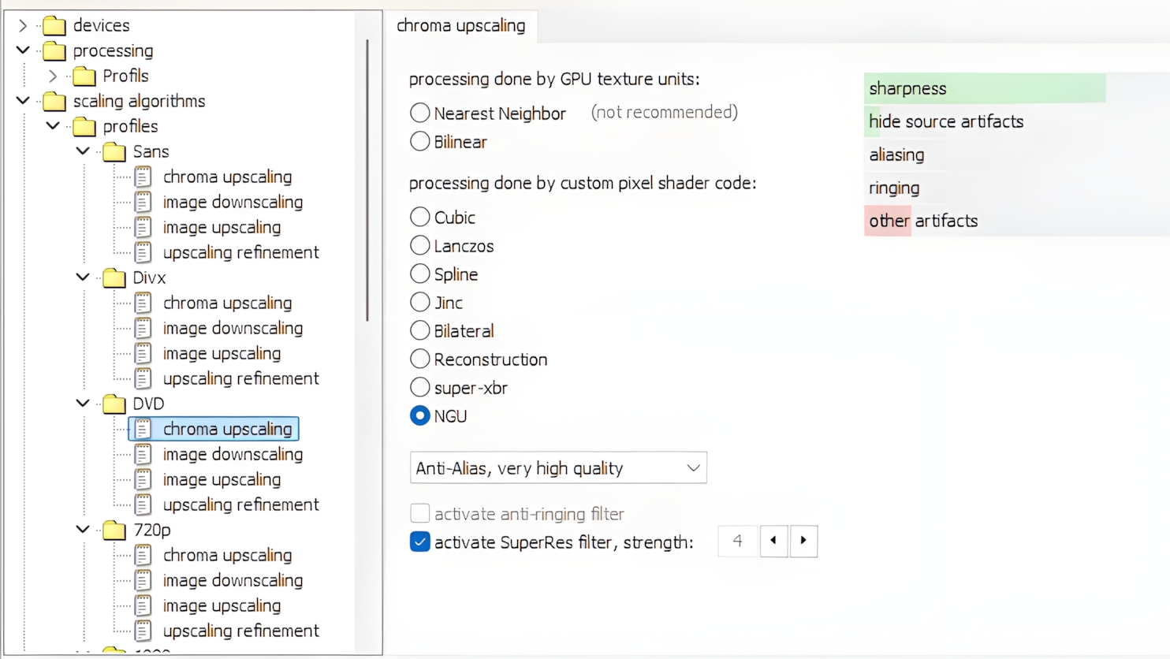Switch to the chroma upscaling tab
Screen dimensions: 1170x659
coord(461,26)
